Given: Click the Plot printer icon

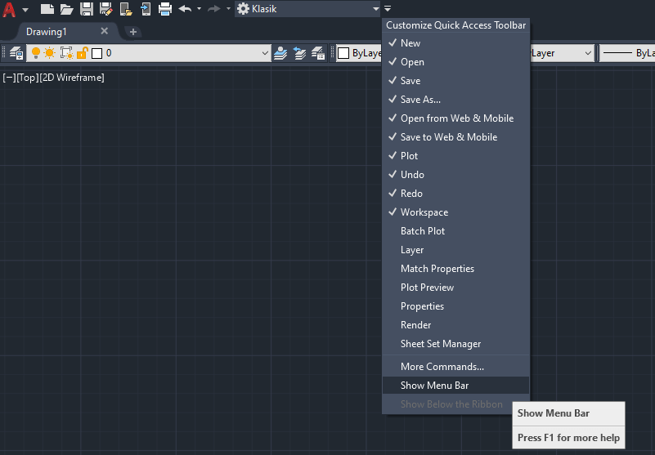Looking at the screenshot, I should 164,9.
